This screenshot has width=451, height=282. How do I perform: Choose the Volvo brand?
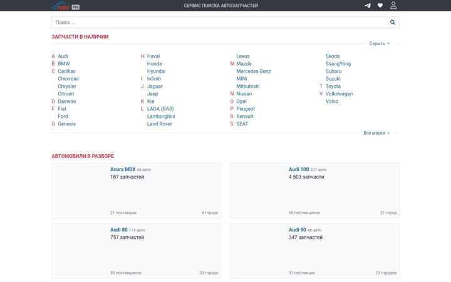(x=331, y=102)
